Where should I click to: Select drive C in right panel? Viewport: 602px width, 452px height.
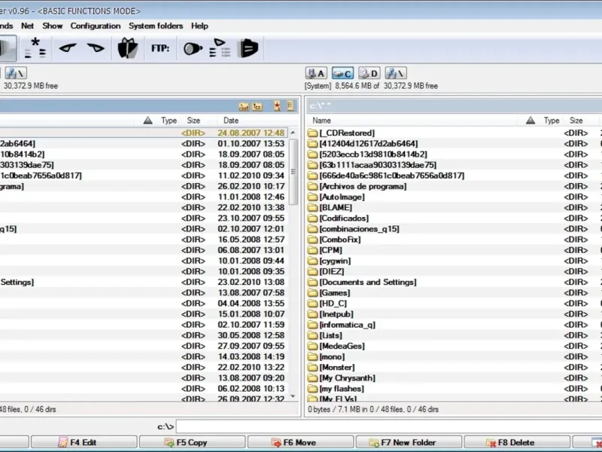pos(342,73)
